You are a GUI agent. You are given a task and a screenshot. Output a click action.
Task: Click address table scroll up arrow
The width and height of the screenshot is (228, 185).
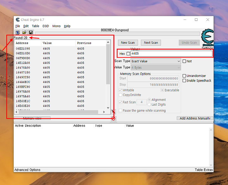[x=211, y=130]
